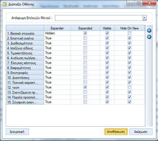This screenshot has height=141, width=158.
Task: Check Expanded for 14. Πορεία προϋπολ...
Action: (85, 97)
